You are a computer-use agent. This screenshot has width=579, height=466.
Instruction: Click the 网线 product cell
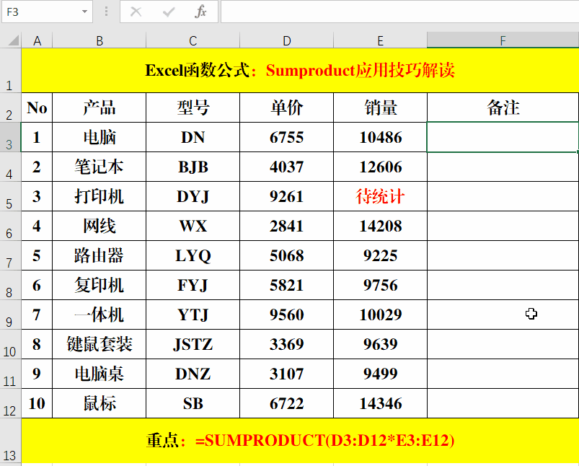click(100, 226)
